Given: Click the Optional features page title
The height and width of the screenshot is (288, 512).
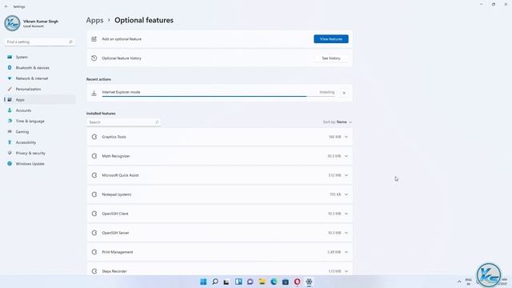Looking at the screenshot, I should tap(144, 20).
